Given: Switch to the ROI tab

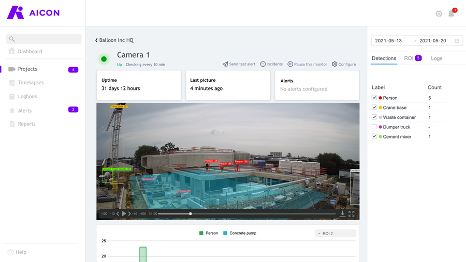Looking at the screenshot, I should 413,58.
